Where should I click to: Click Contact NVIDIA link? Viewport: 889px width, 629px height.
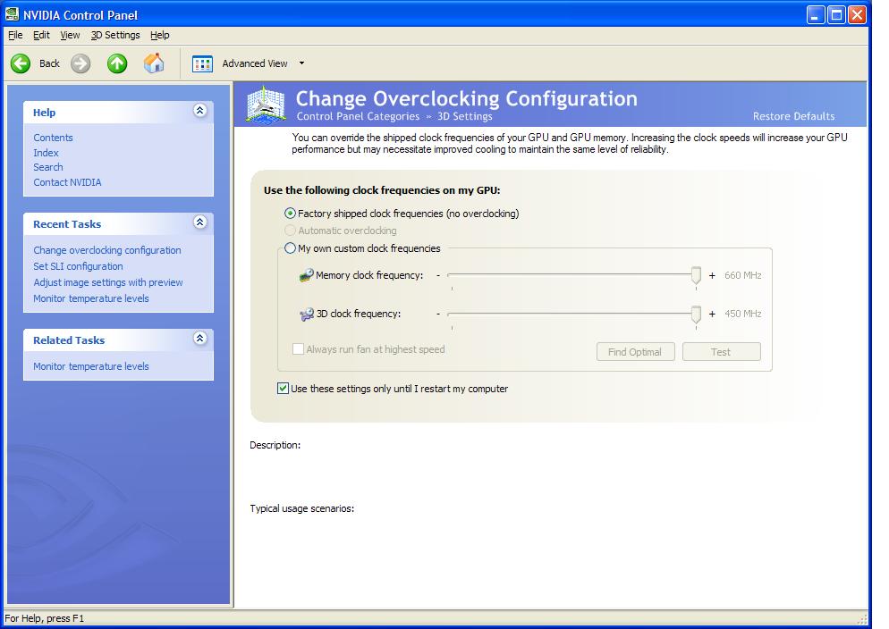tap(67, 182)
